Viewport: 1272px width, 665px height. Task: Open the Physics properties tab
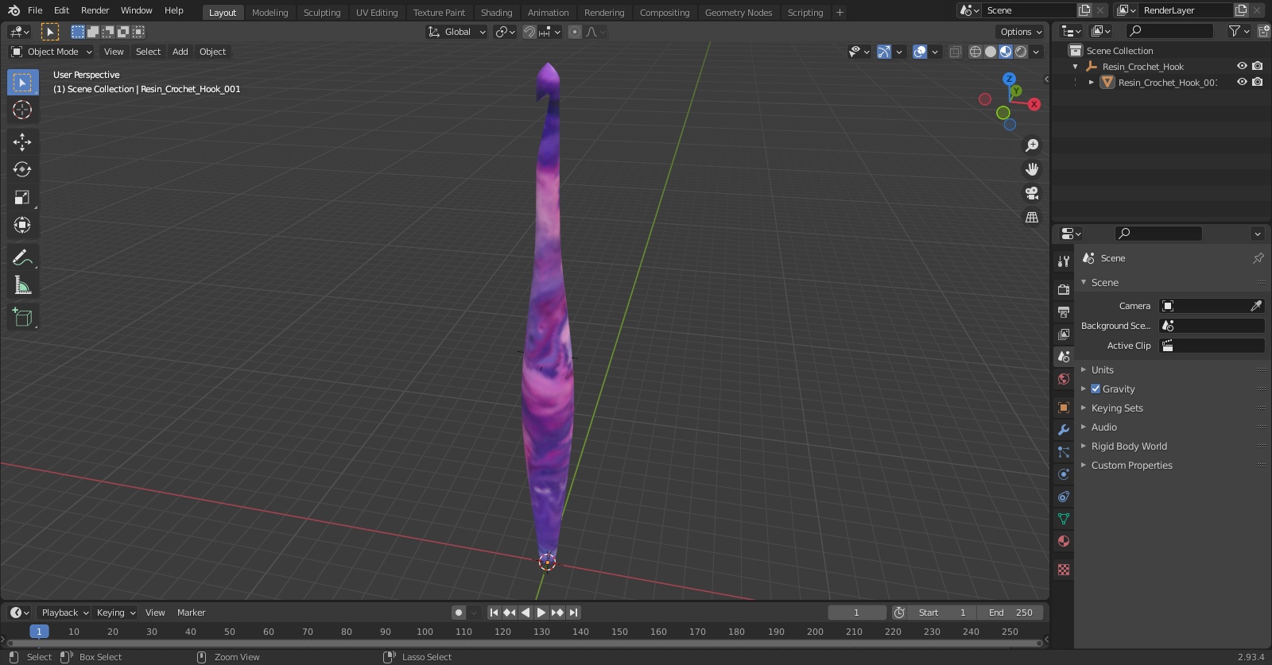(x=1064, y=474)
